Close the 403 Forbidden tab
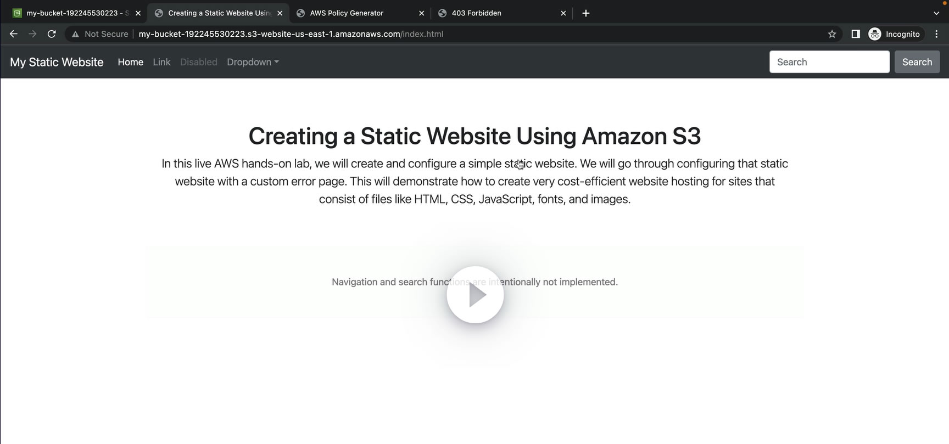 pos(563,13)
